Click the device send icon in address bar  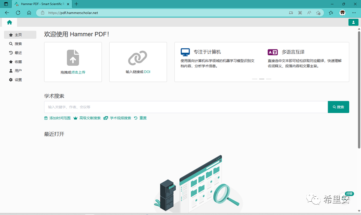point(291,13)
